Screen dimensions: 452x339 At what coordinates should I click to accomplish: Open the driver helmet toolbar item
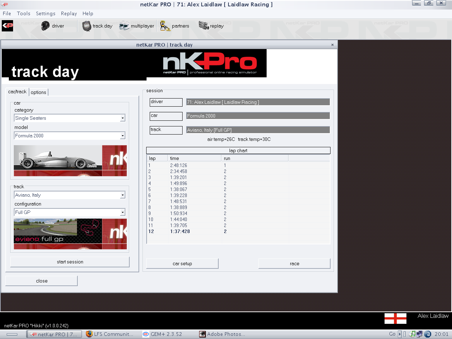tap(53, 26)
